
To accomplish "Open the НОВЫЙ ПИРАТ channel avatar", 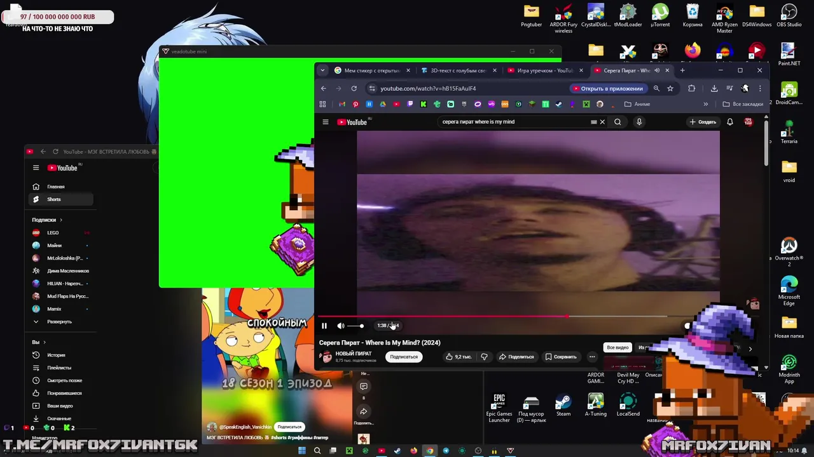I will pos(326,357).
